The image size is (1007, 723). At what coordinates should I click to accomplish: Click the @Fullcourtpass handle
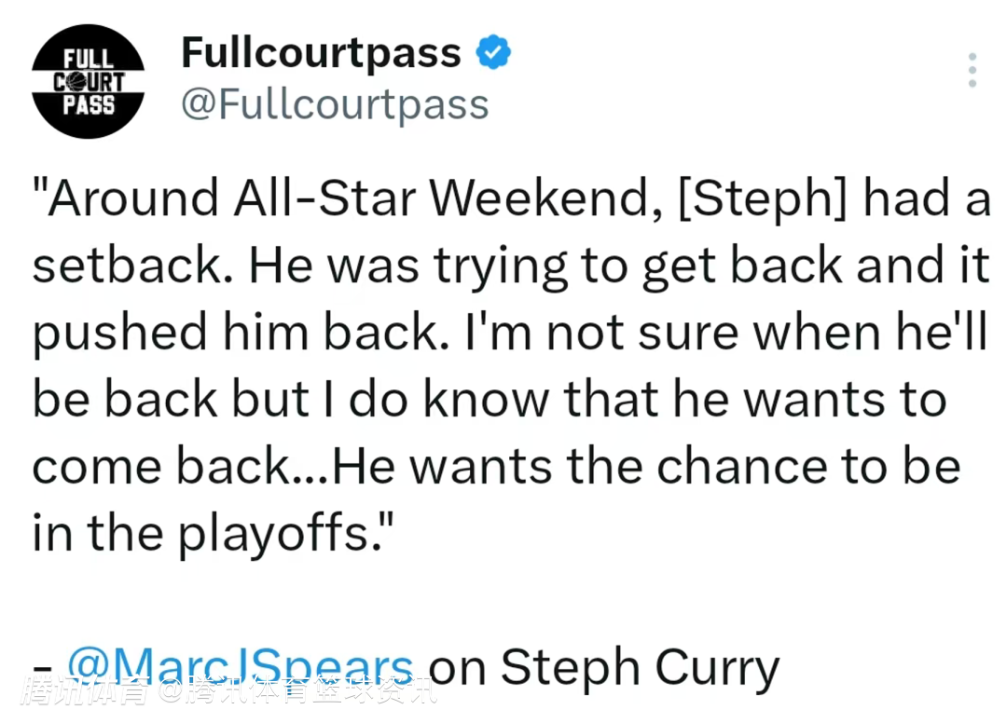[x=334, y=104]
